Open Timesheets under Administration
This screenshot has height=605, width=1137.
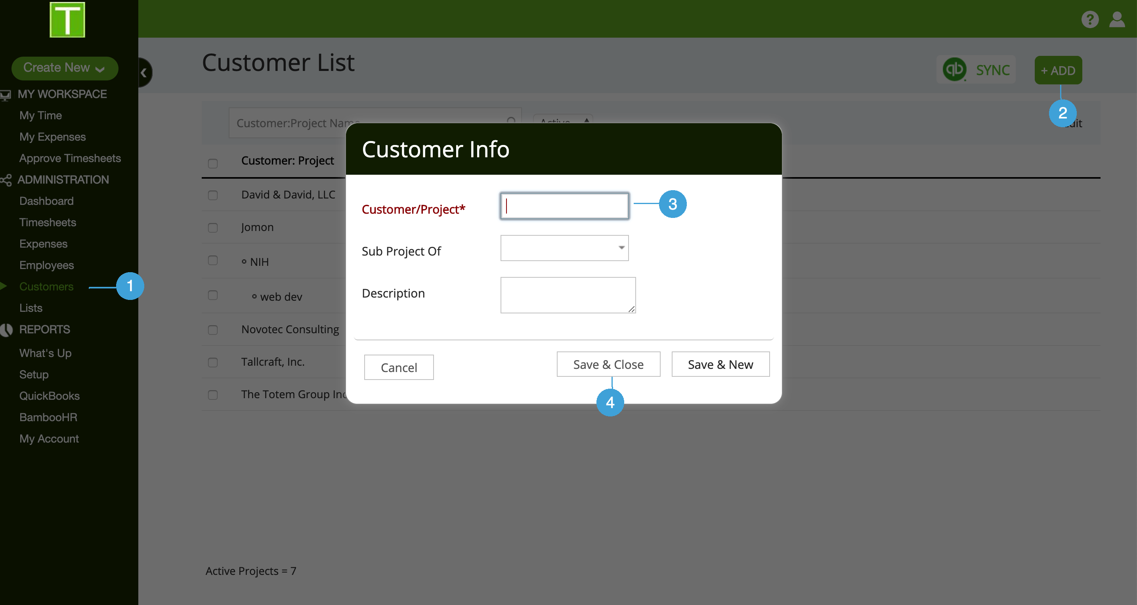tap(48, 222)
